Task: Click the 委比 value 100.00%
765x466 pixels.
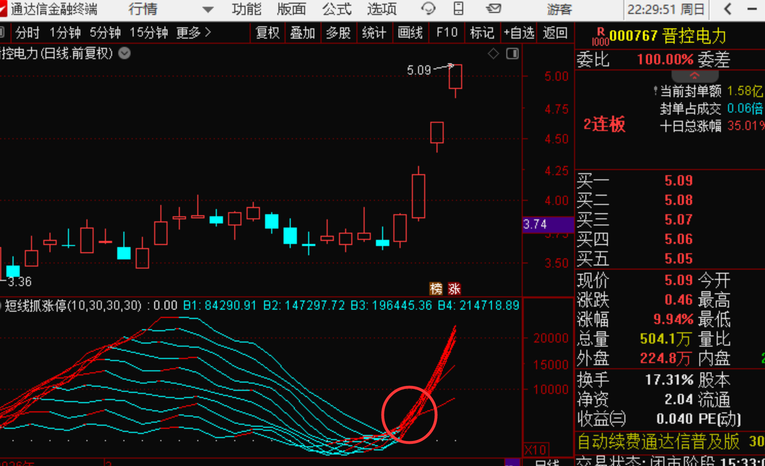Action: tap(665, 60)
